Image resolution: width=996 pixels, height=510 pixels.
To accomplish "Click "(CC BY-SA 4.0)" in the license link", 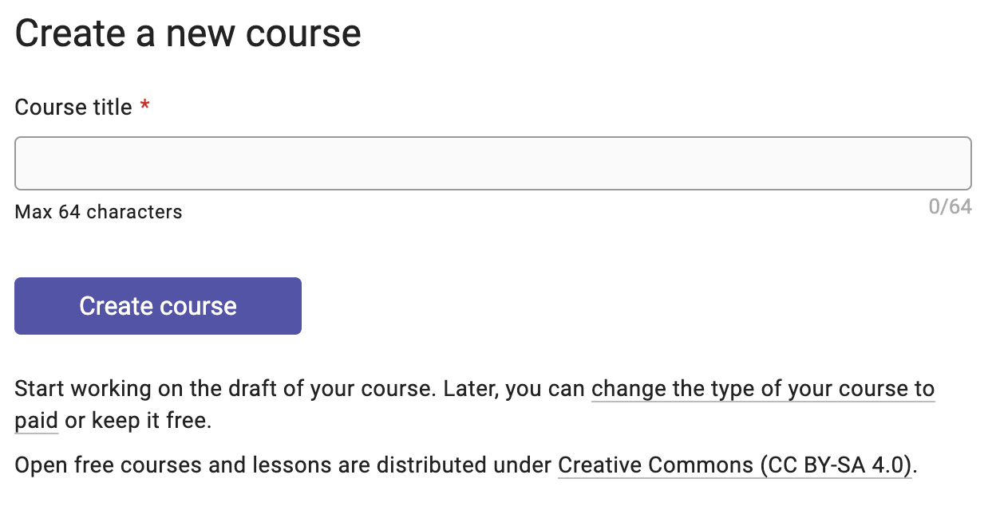I will [x=836, y=465].
